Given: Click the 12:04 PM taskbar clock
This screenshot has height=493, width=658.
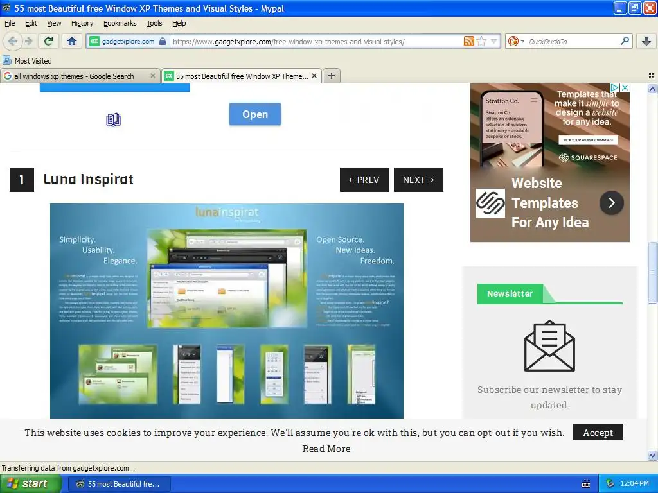Looking at the screenshot, I should (634, 484).
